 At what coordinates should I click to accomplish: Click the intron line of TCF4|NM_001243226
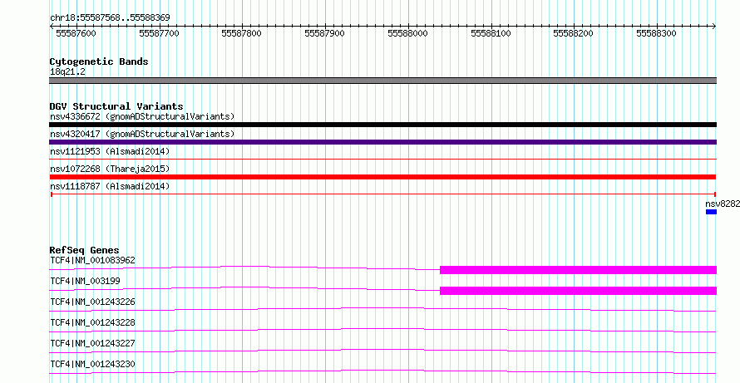coord(382,309)
